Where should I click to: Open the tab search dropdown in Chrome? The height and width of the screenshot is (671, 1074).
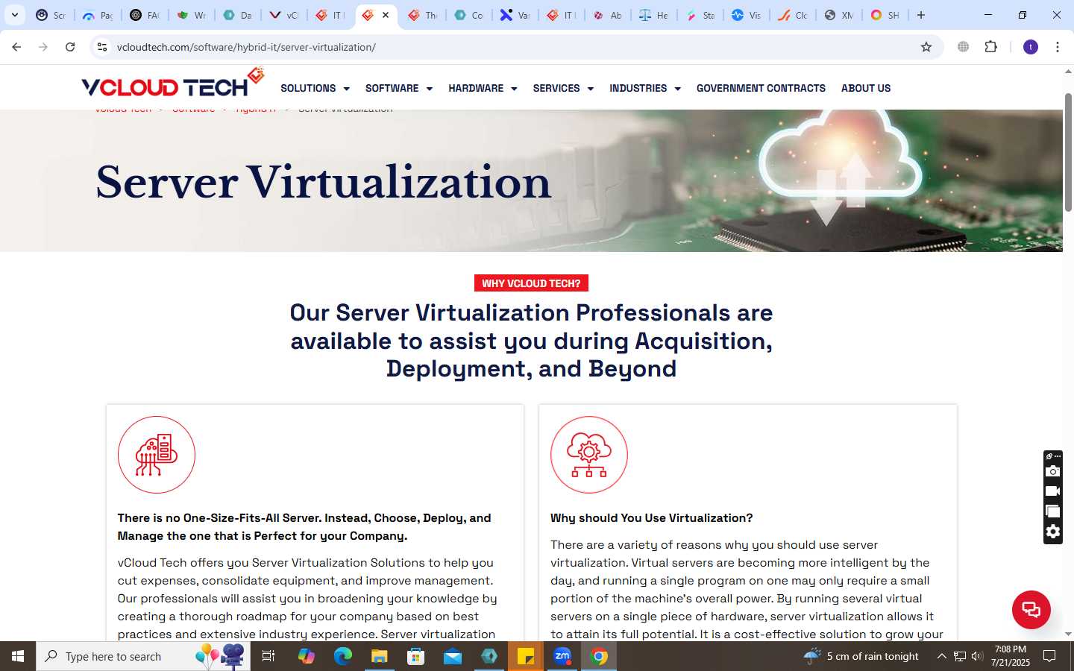point(15,15)
